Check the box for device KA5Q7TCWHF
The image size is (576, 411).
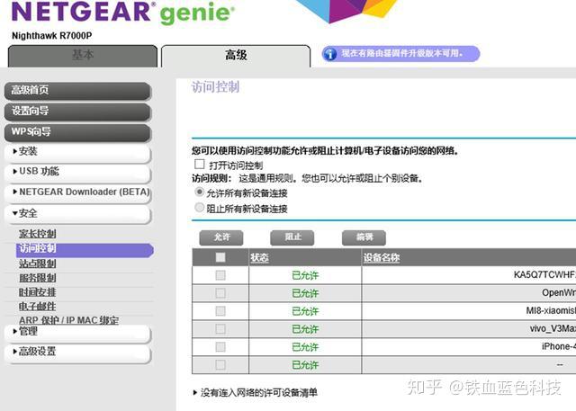click(220, 275)
